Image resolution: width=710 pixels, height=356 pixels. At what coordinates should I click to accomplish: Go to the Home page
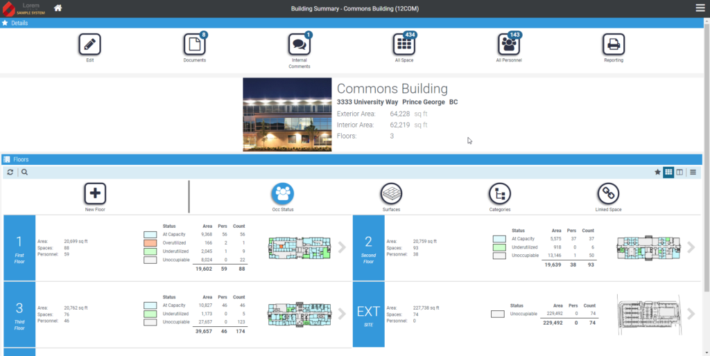(x=58, y=8)
